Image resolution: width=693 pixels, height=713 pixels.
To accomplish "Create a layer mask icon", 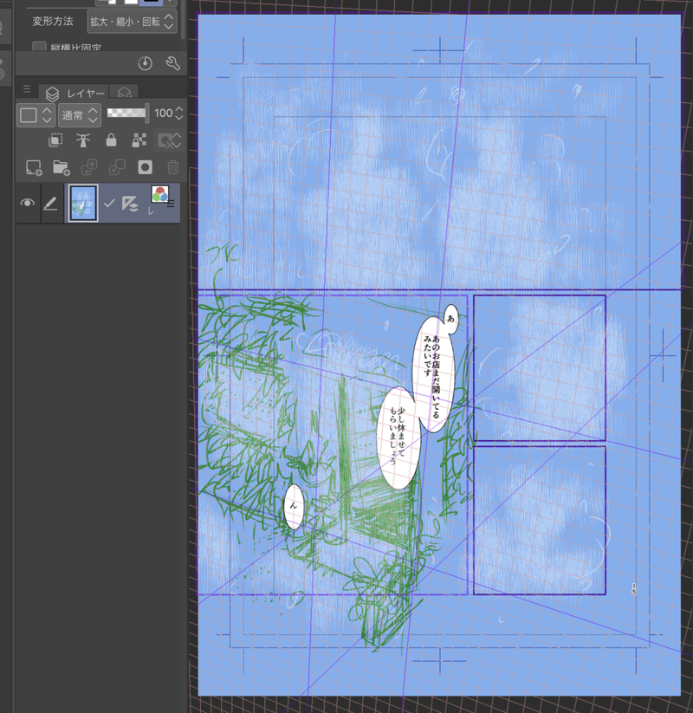I will tap(145, 167).
